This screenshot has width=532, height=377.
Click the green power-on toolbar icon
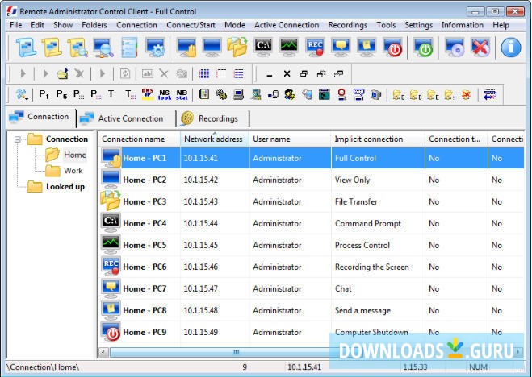pyautogui.click(x=423, y=48)
